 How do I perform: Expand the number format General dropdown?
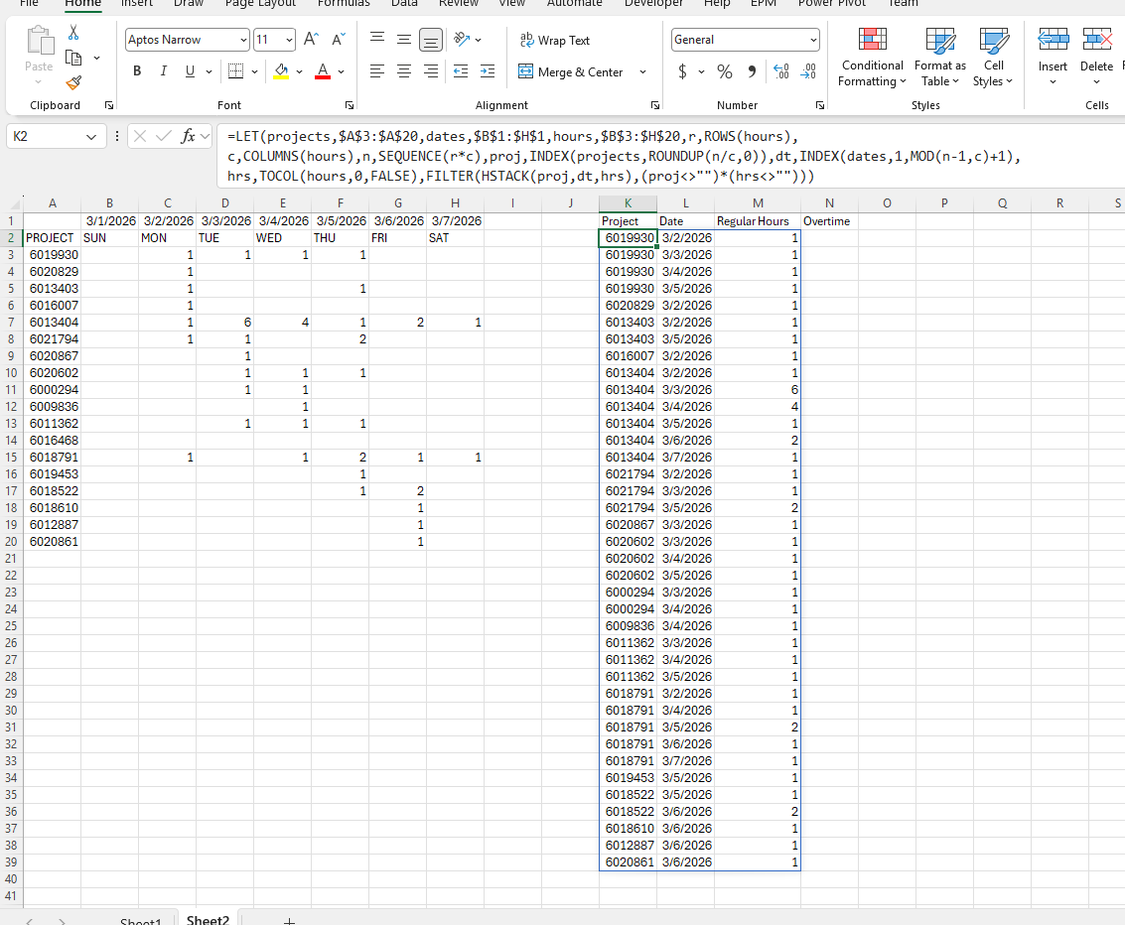coord(813,40)
